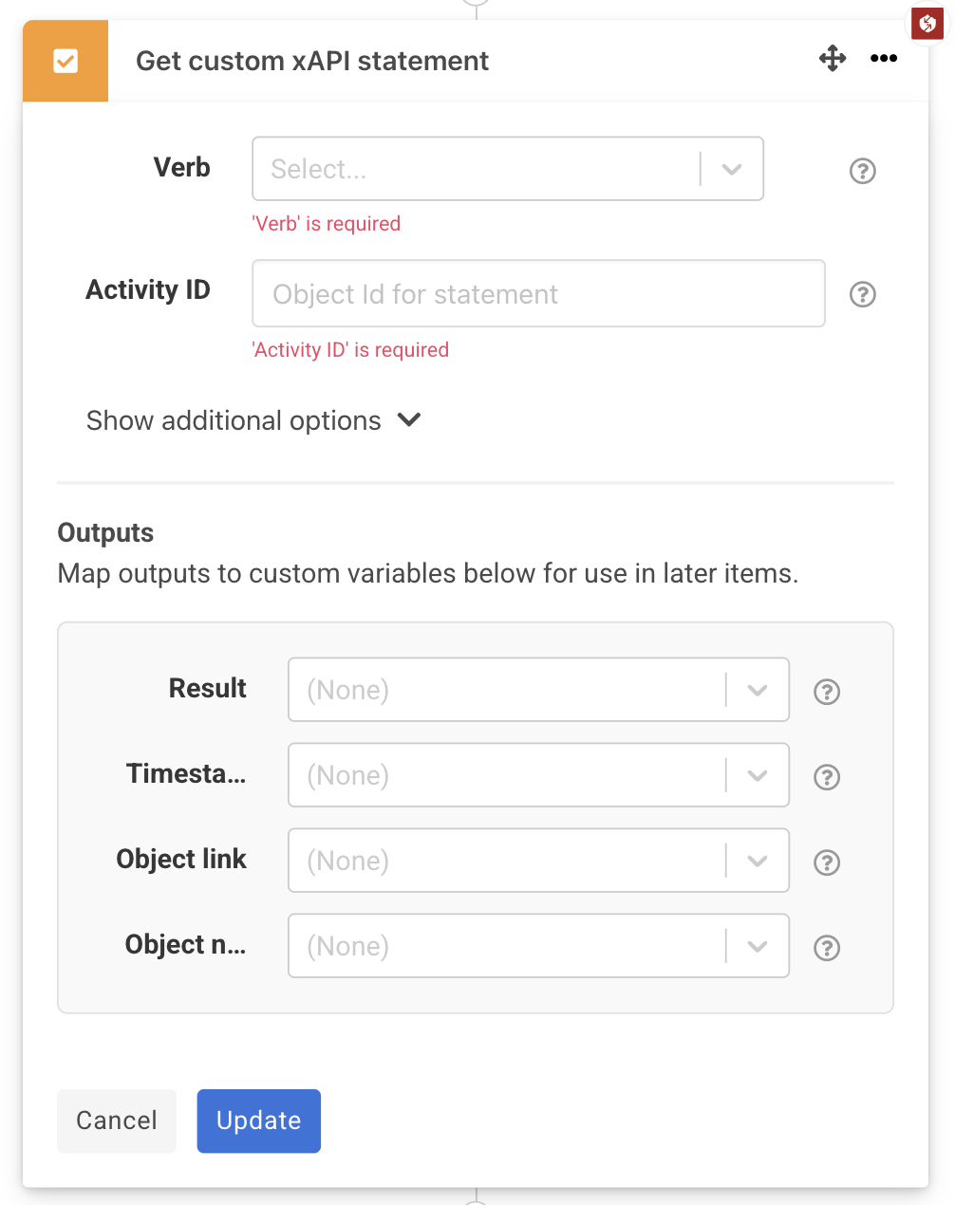The height and width of the screenshot is (1205, 955).
Task: Click the red app badge in top corner
Action: click(926, 24)
